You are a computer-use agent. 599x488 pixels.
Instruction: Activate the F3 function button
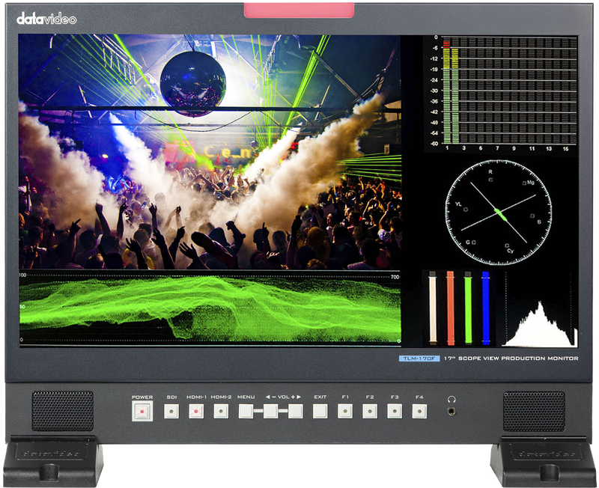(x=395, y=411)
